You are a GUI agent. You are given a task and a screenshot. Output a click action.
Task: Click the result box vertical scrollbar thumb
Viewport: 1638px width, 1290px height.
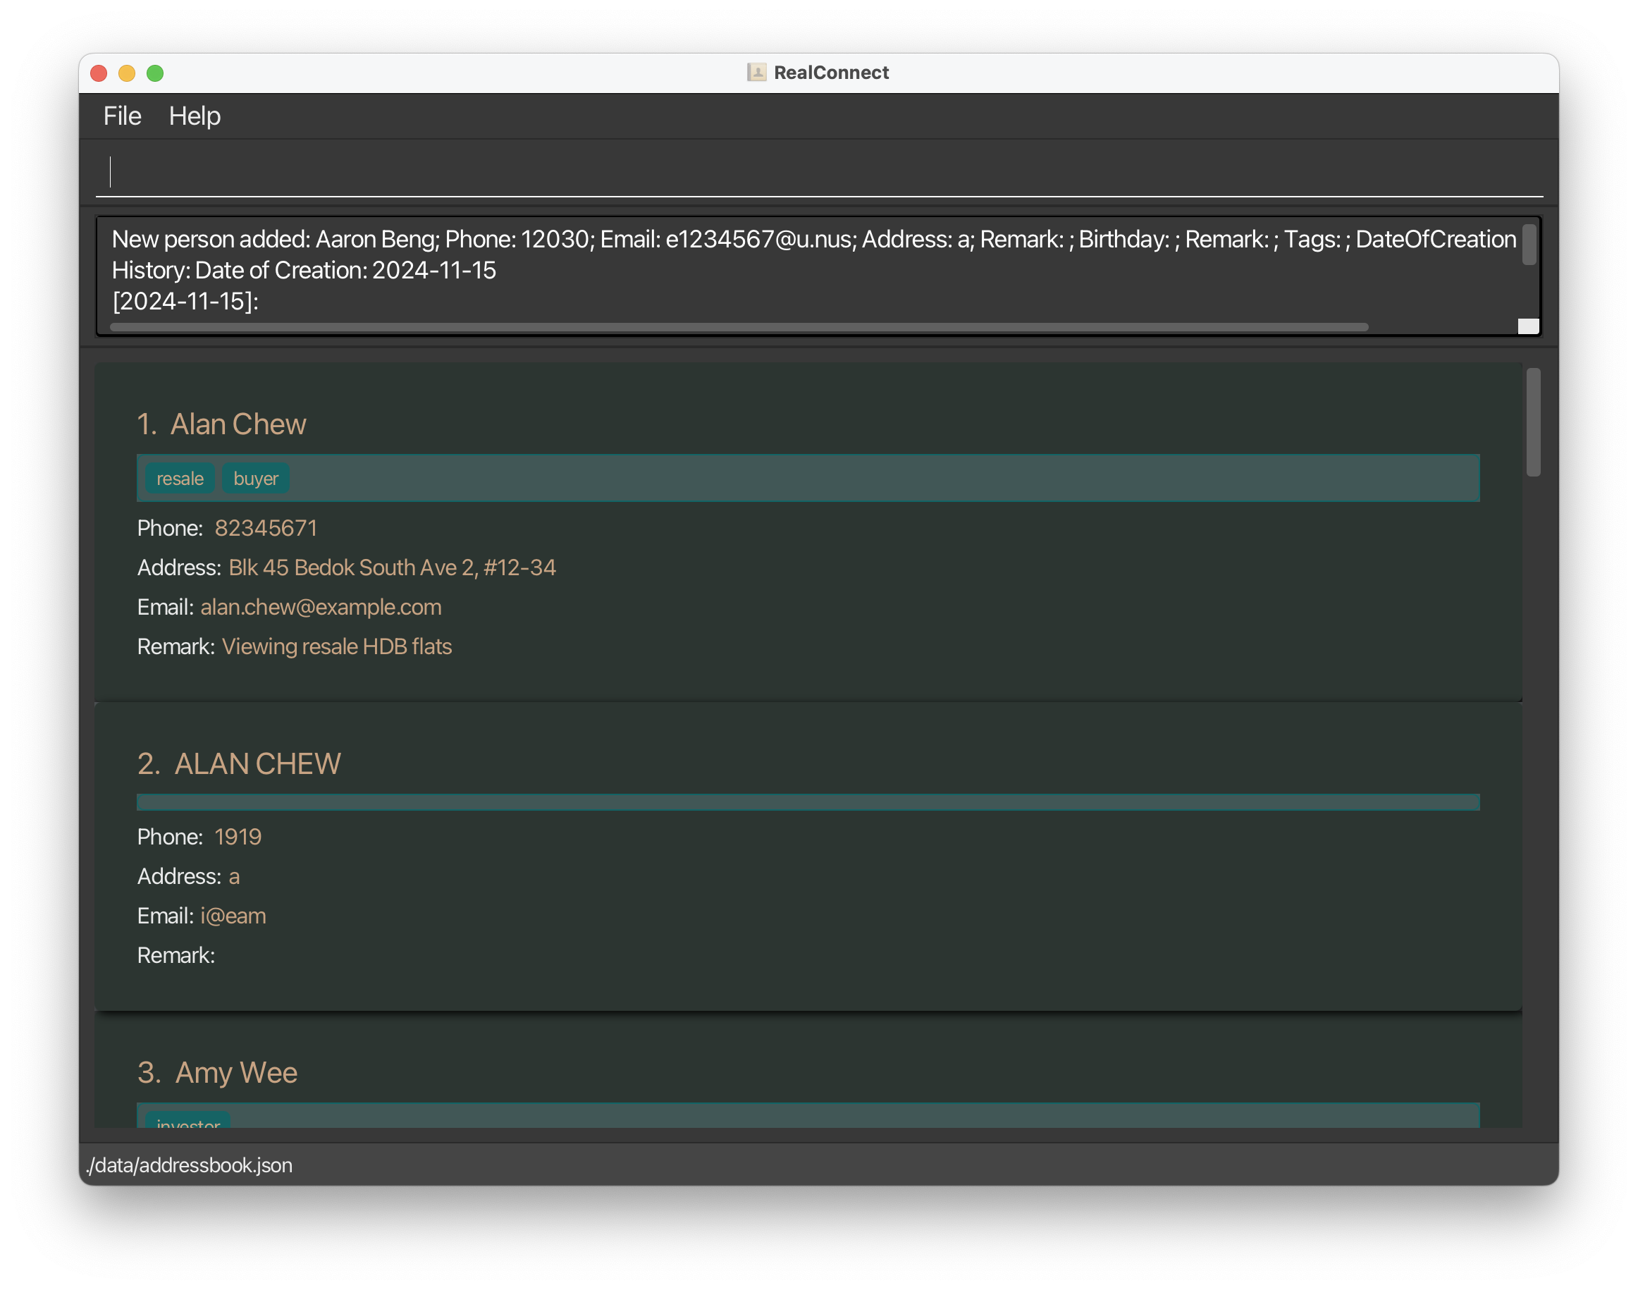(x=1529, y=245)
